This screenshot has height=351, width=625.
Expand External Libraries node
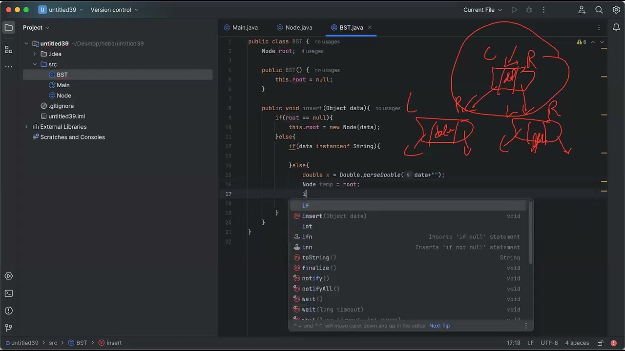(x=26, y=127)
